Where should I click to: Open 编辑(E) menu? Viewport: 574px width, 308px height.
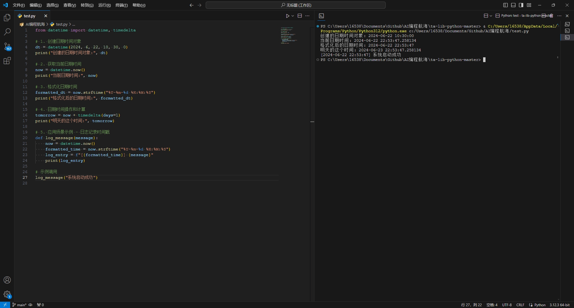[36, 5]
